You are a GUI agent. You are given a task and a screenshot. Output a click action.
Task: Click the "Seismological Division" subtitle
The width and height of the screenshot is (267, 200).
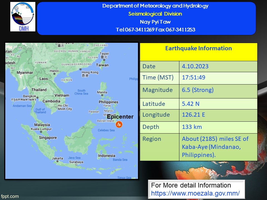point(155,14)
